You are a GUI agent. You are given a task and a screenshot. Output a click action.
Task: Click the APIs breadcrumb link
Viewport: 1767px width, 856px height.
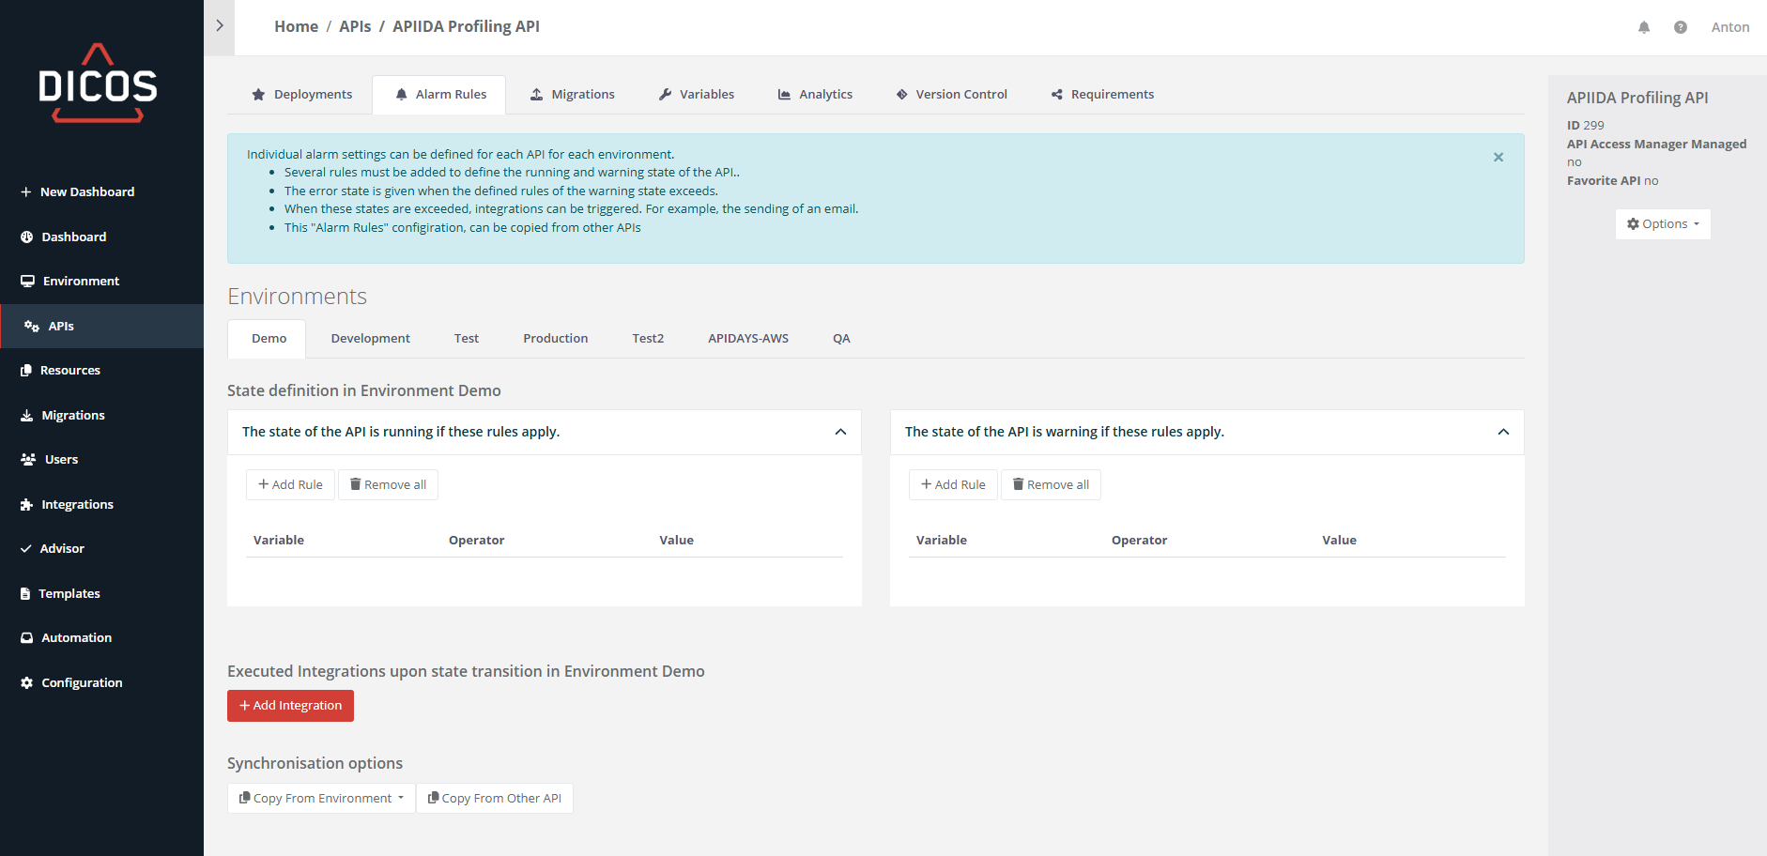355,26
